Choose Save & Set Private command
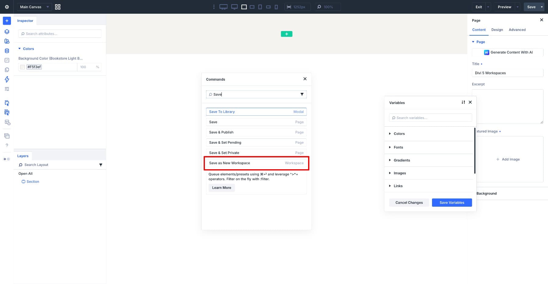This screenshot has width=548, height=284. (256, 153)
